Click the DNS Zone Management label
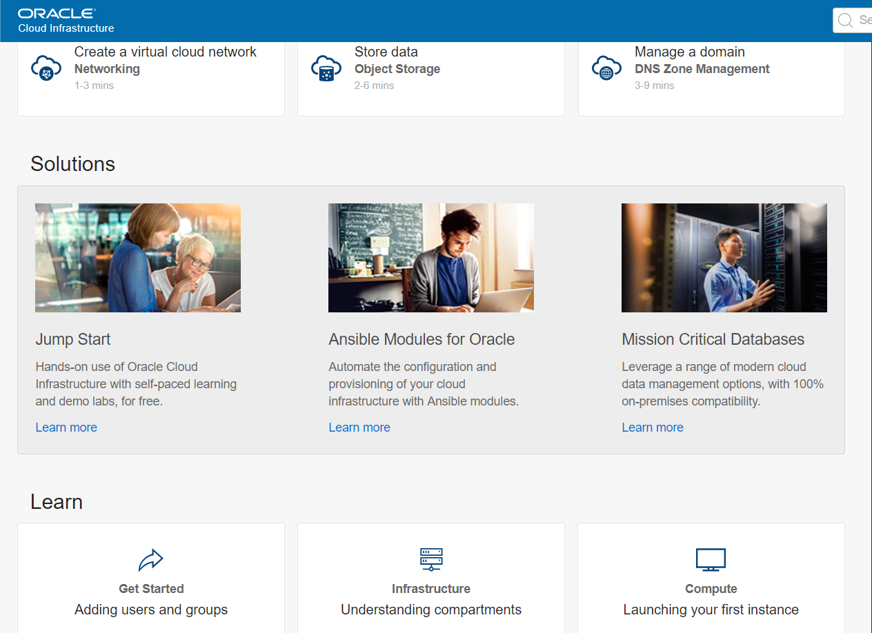 [x=702, y=69]
